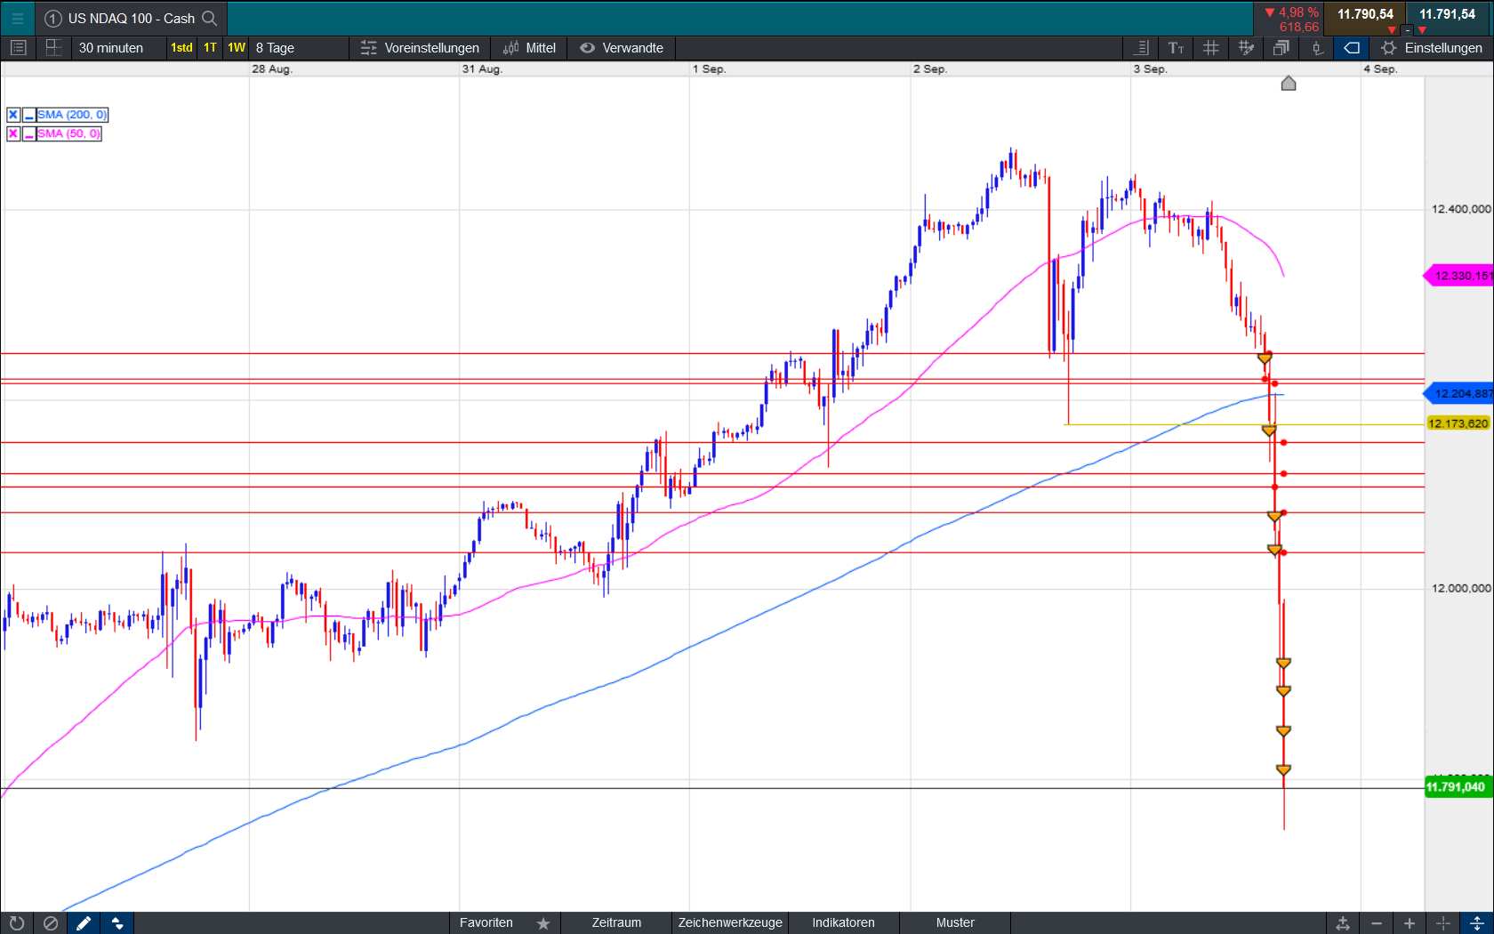Image resolution: width=1494 pixels, height=934 pixels.
Task: Open the Favoriten tab
Action: coord(486,923)
